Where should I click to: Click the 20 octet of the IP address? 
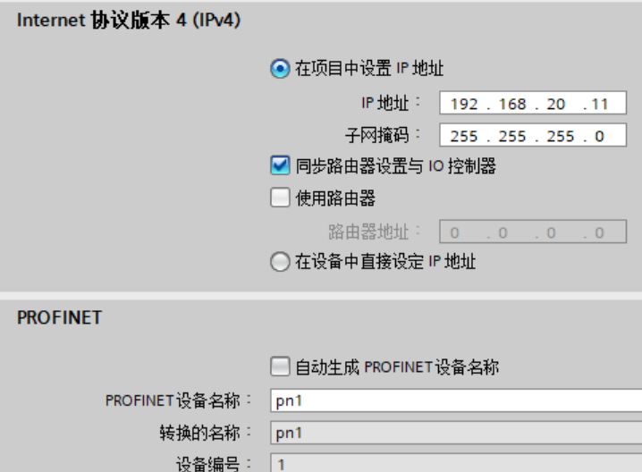(556, 104)
